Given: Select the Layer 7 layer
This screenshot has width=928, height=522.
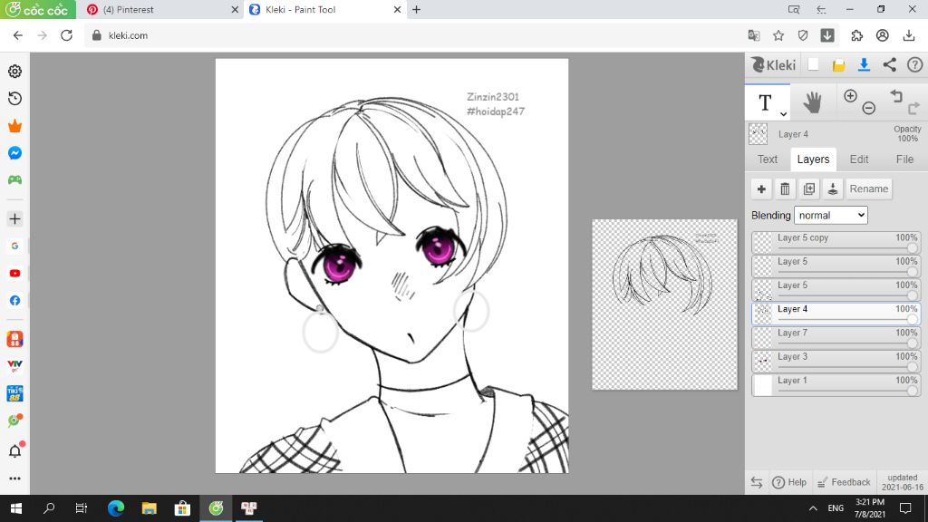Looking at the screenshot, I should click(836, 338).
